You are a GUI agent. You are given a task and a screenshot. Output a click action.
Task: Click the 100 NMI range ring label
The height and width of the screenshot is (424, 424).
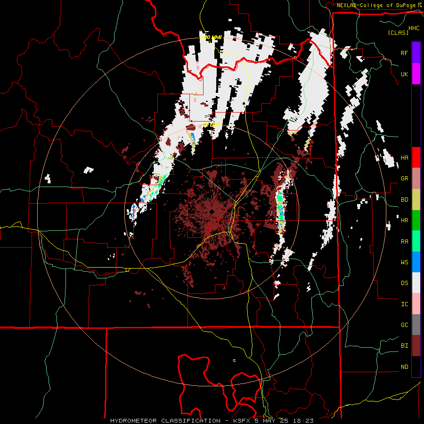211,37
